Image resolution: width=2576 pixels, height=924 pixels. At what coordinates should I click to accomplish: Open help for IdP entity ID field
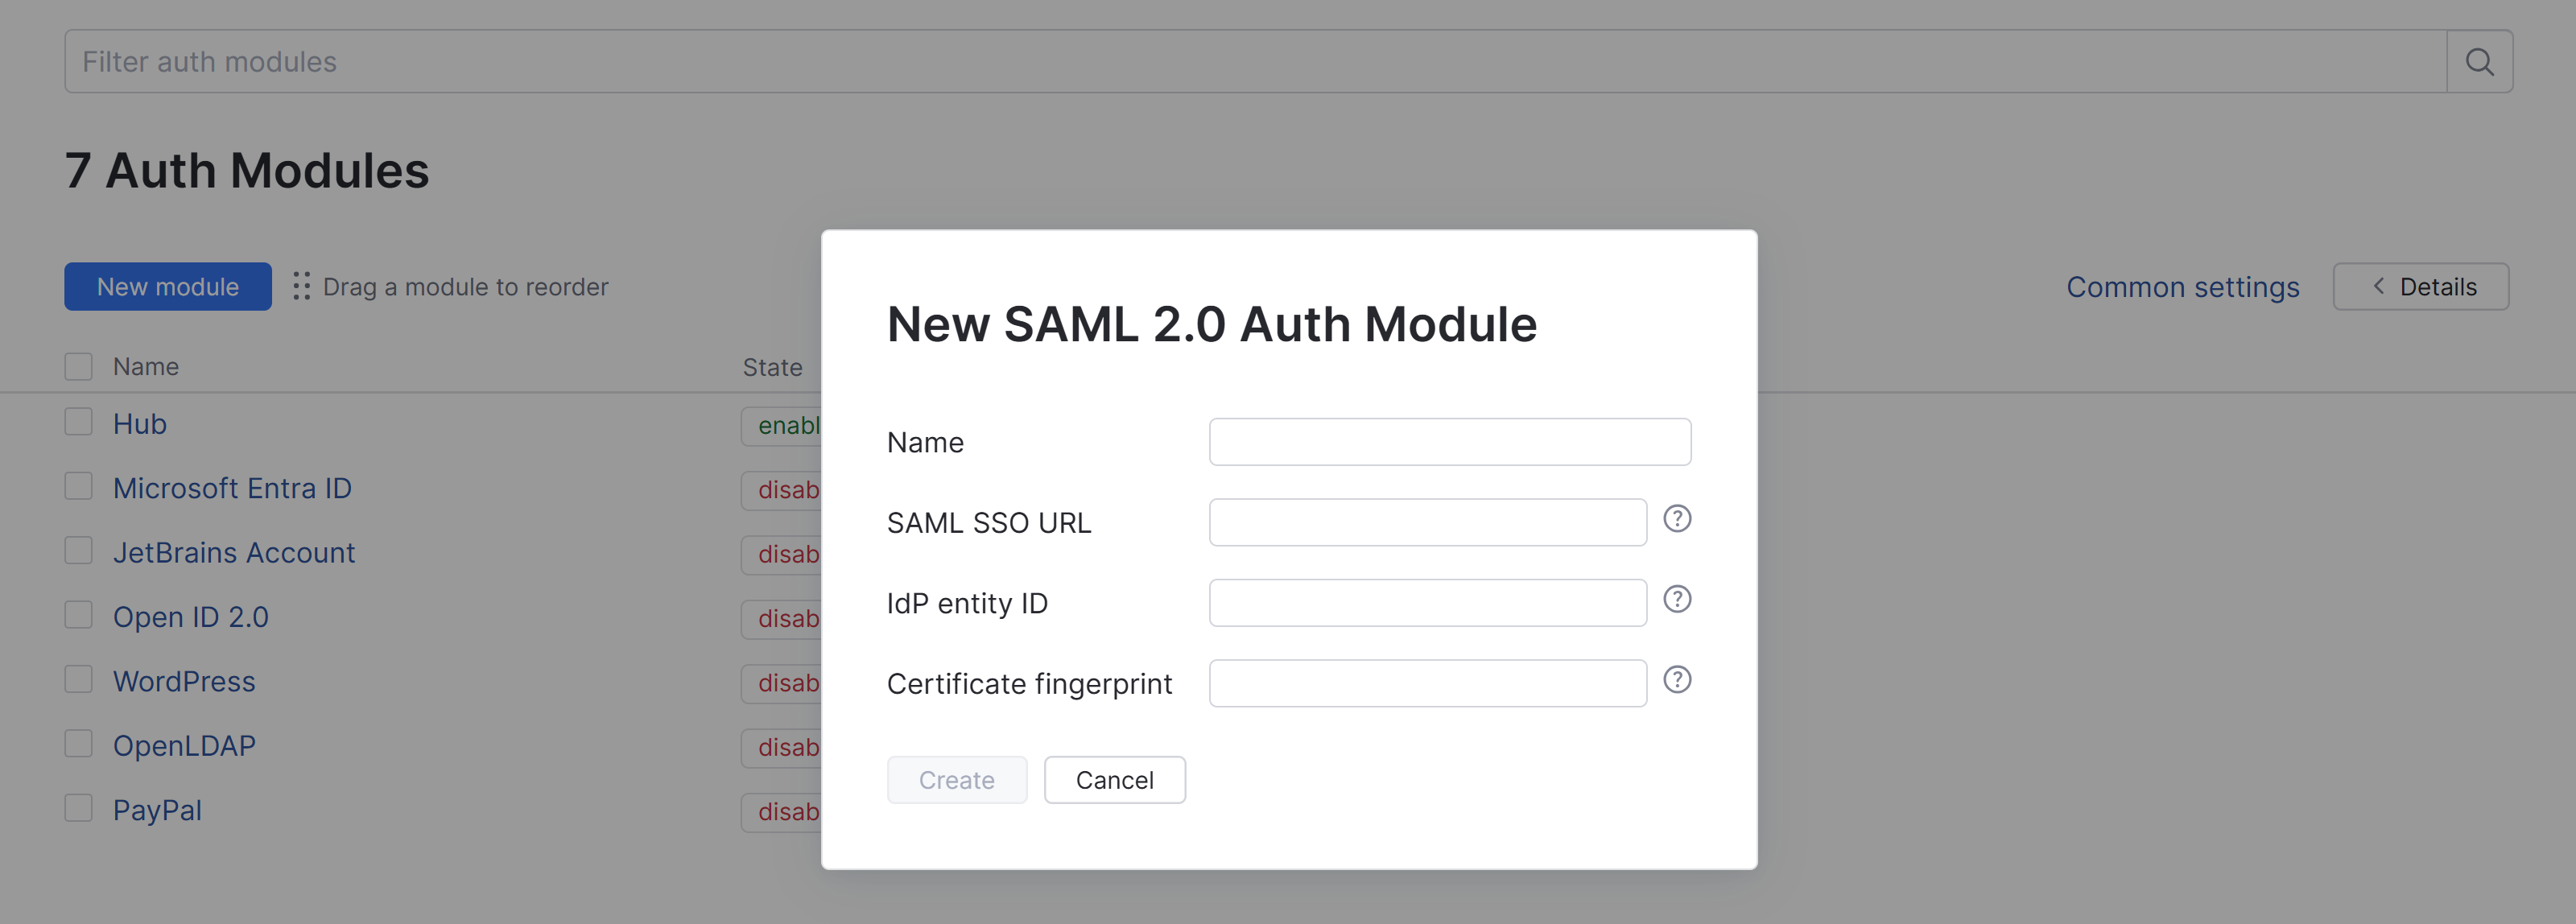[1677, 600]
